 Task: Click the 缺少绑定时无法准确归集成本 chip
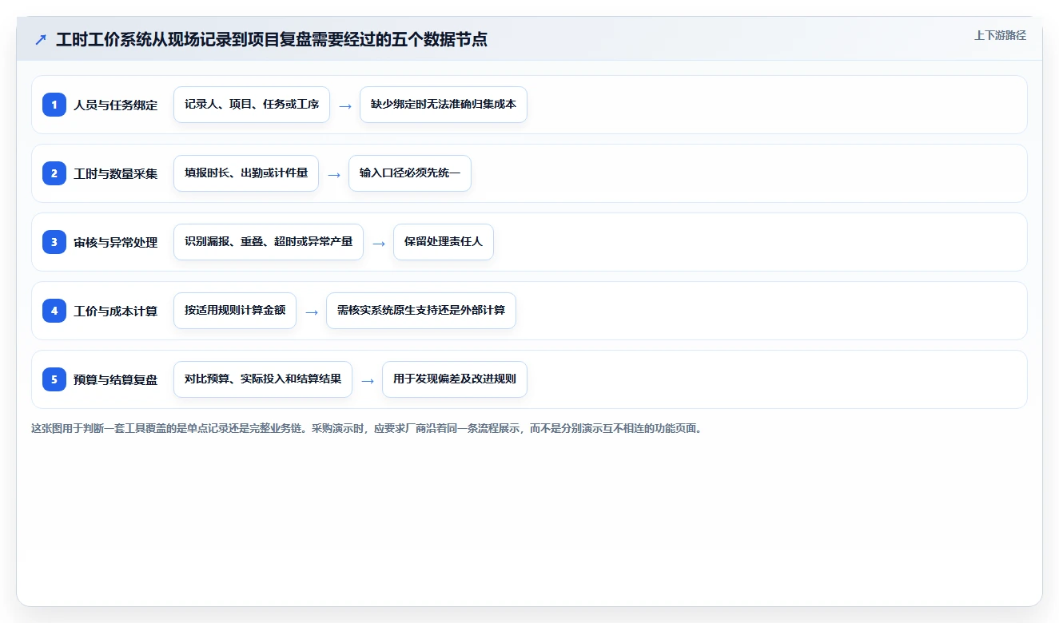tap(444, 105)
